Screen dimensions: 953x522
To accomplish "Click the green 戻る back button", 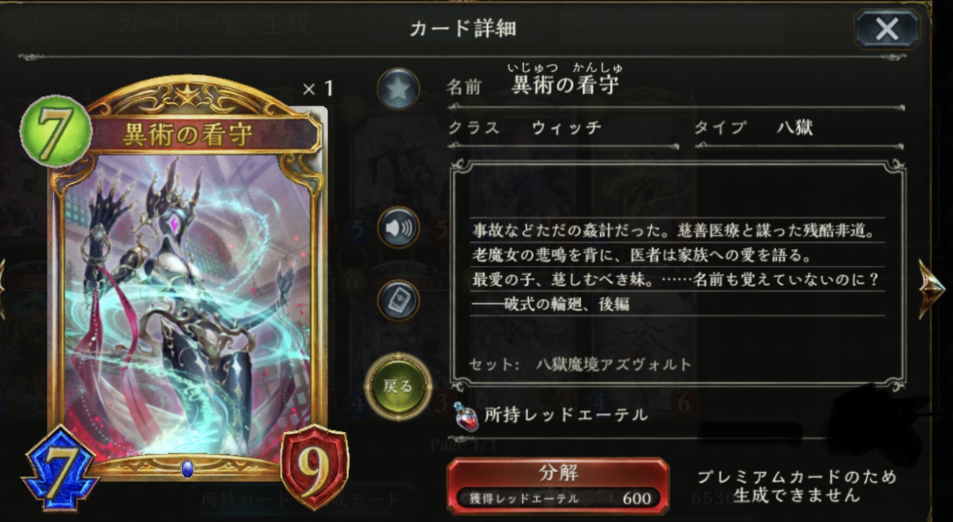I will (x=398, y=386).
